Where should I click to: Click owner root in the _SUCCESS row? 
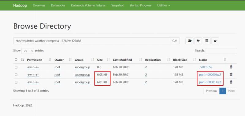pyautogui.click(x=57, y=67)
